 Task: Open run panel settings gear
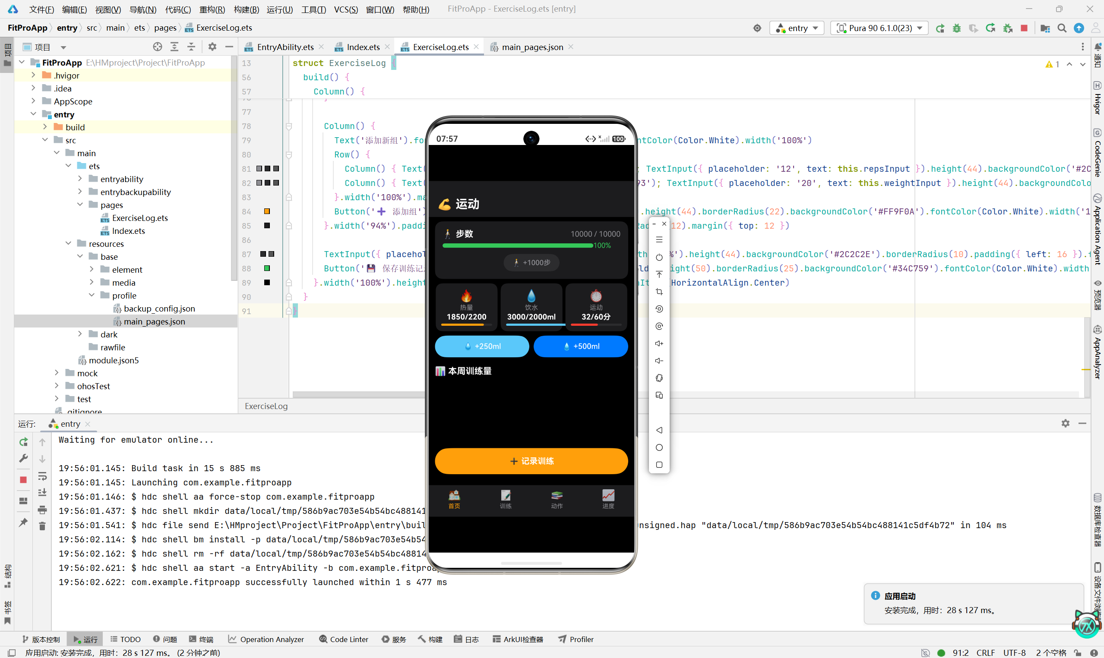(x=1066, y=423)
